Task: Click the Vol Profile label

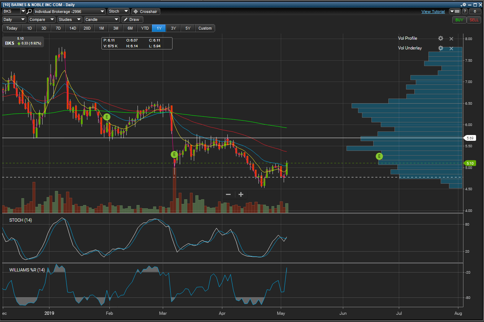Action: click(x=407, y=38)
